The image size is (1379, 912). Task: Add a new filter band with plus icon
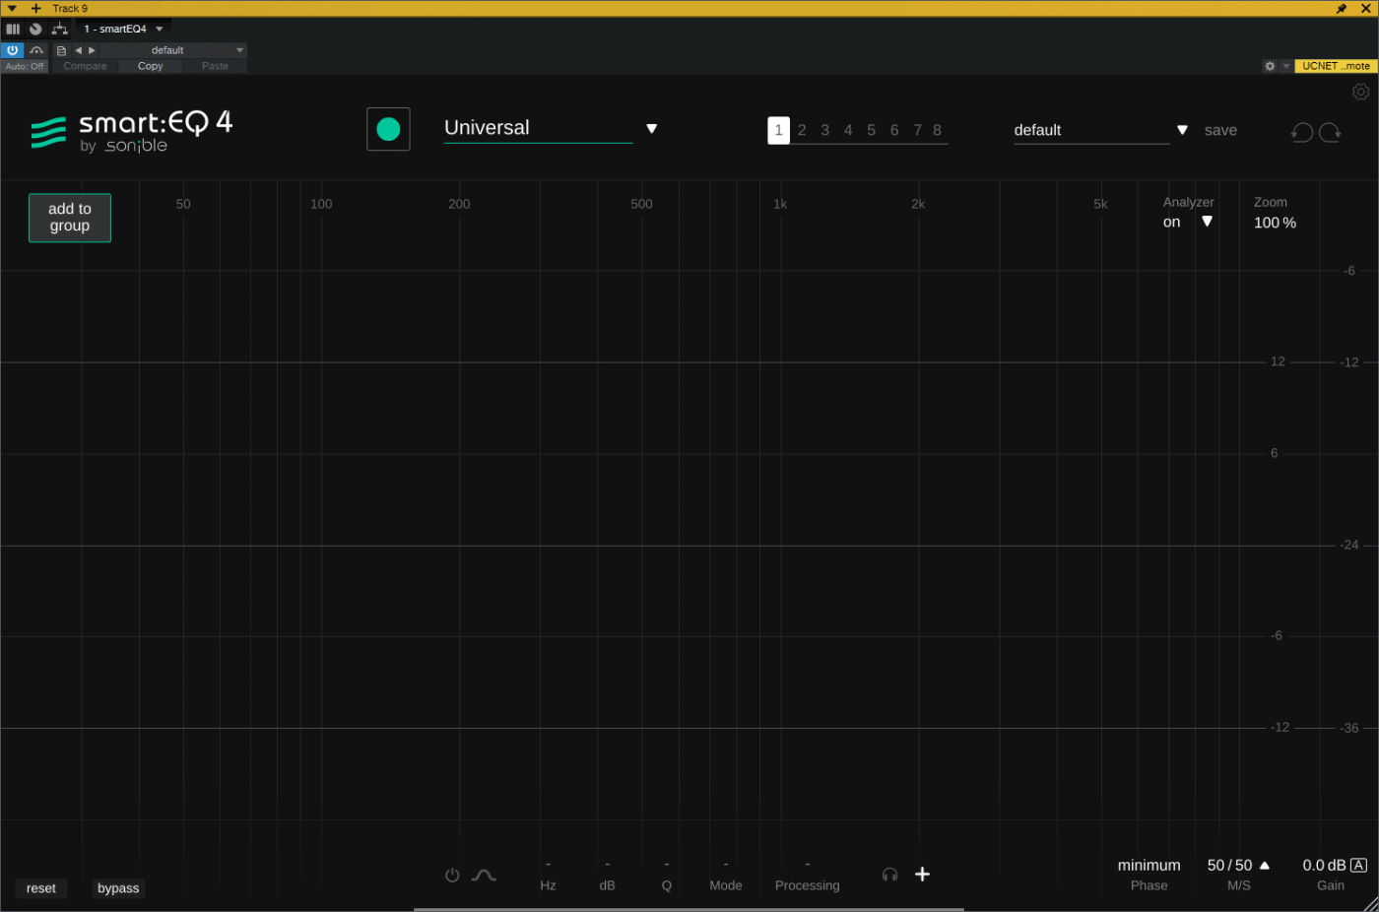[922, 874]
